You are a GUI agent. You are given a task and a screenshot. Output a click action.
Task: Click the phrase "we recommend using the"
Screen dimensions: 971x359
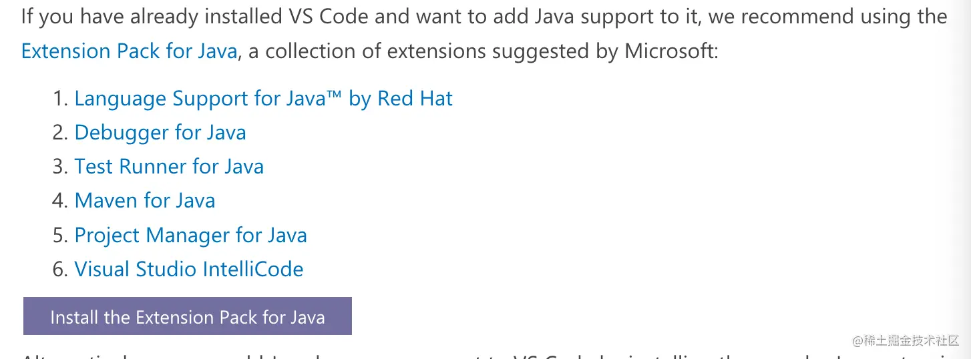coord(828,17)
